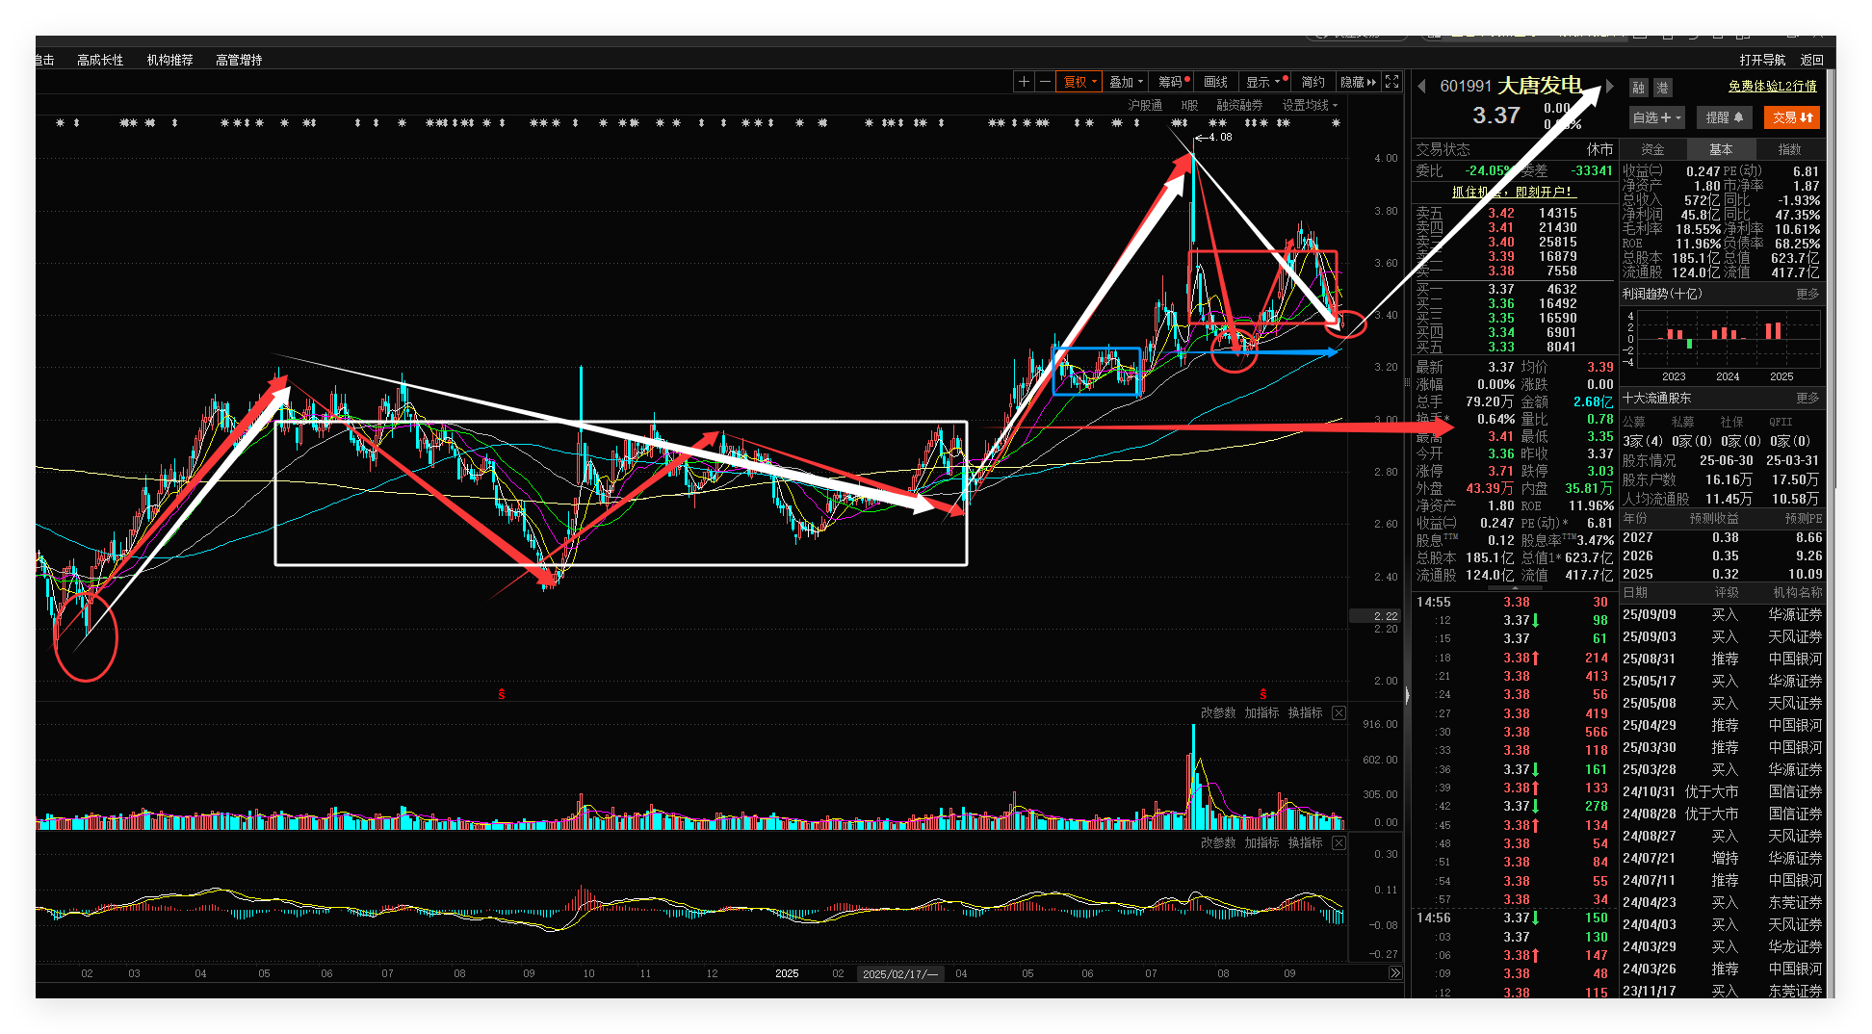
Task: Zoom in chart with plus icon
Action: point(1024,82)
